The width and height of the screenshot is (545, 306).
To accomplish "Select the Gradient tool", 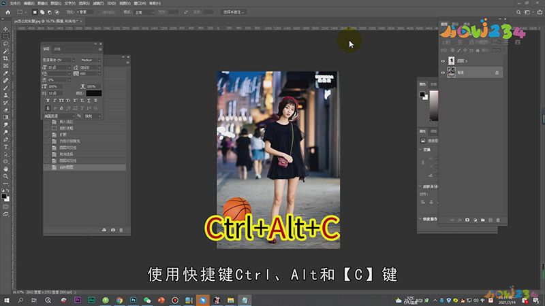I will point(5,117).
